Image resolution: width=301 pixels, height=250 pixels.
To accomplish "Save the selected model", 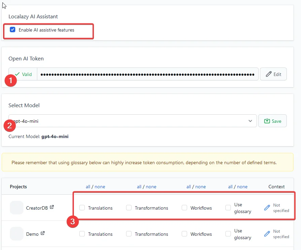I will pyautogui.click(x=273, y=121).
